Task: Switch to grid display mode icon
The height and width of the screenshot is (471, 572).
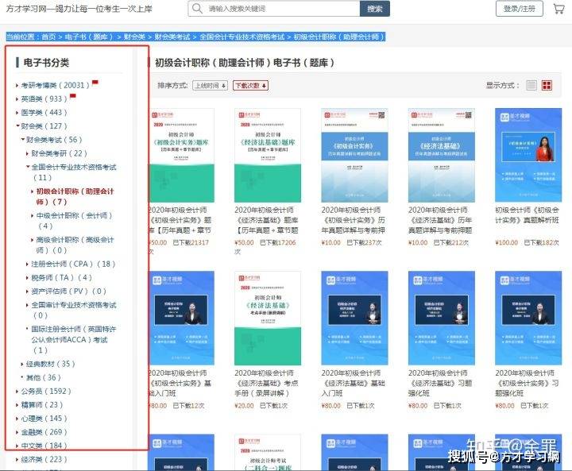Action: click(x=547, y=85)
